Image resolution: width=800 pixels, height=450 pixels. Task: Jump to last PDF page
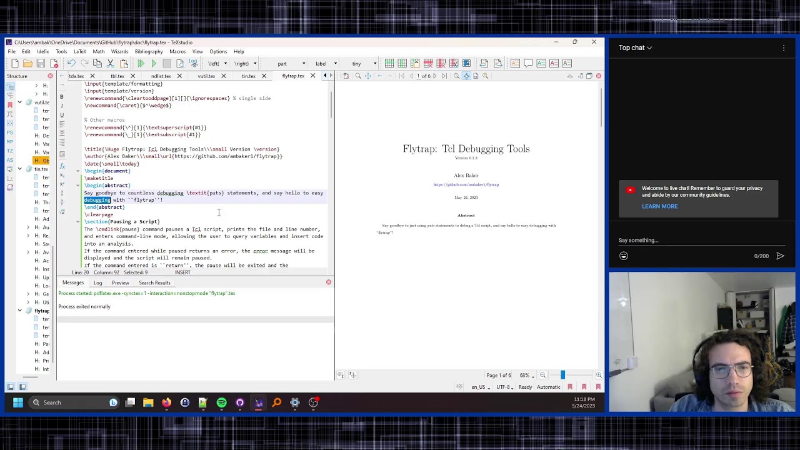pos(444,76)
